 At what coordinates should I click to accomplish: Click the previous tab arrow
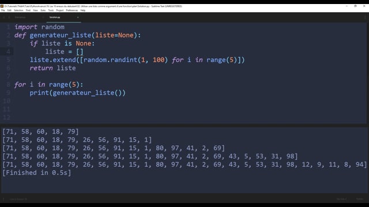(x=4, y=17)
